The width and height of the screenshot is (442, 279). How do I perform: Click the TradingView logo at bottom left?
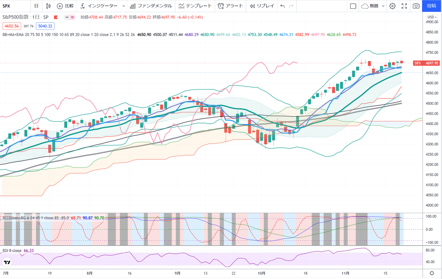click(7, 262)
